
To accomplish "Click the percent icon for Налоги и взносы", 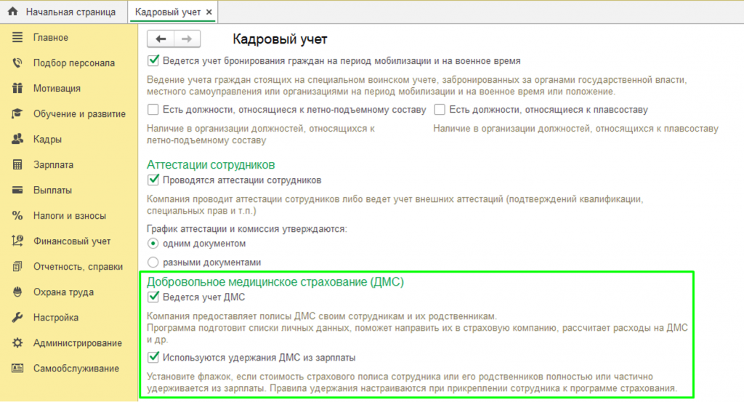I will [17, 215].
